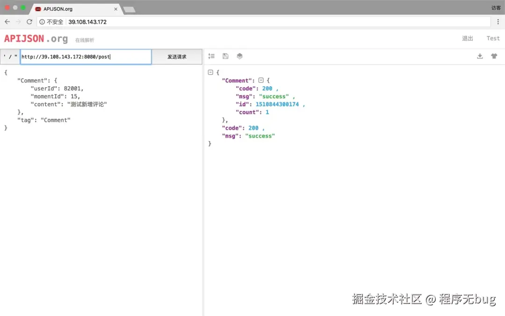Click the APIJSON.org logo

pos(36,39)
